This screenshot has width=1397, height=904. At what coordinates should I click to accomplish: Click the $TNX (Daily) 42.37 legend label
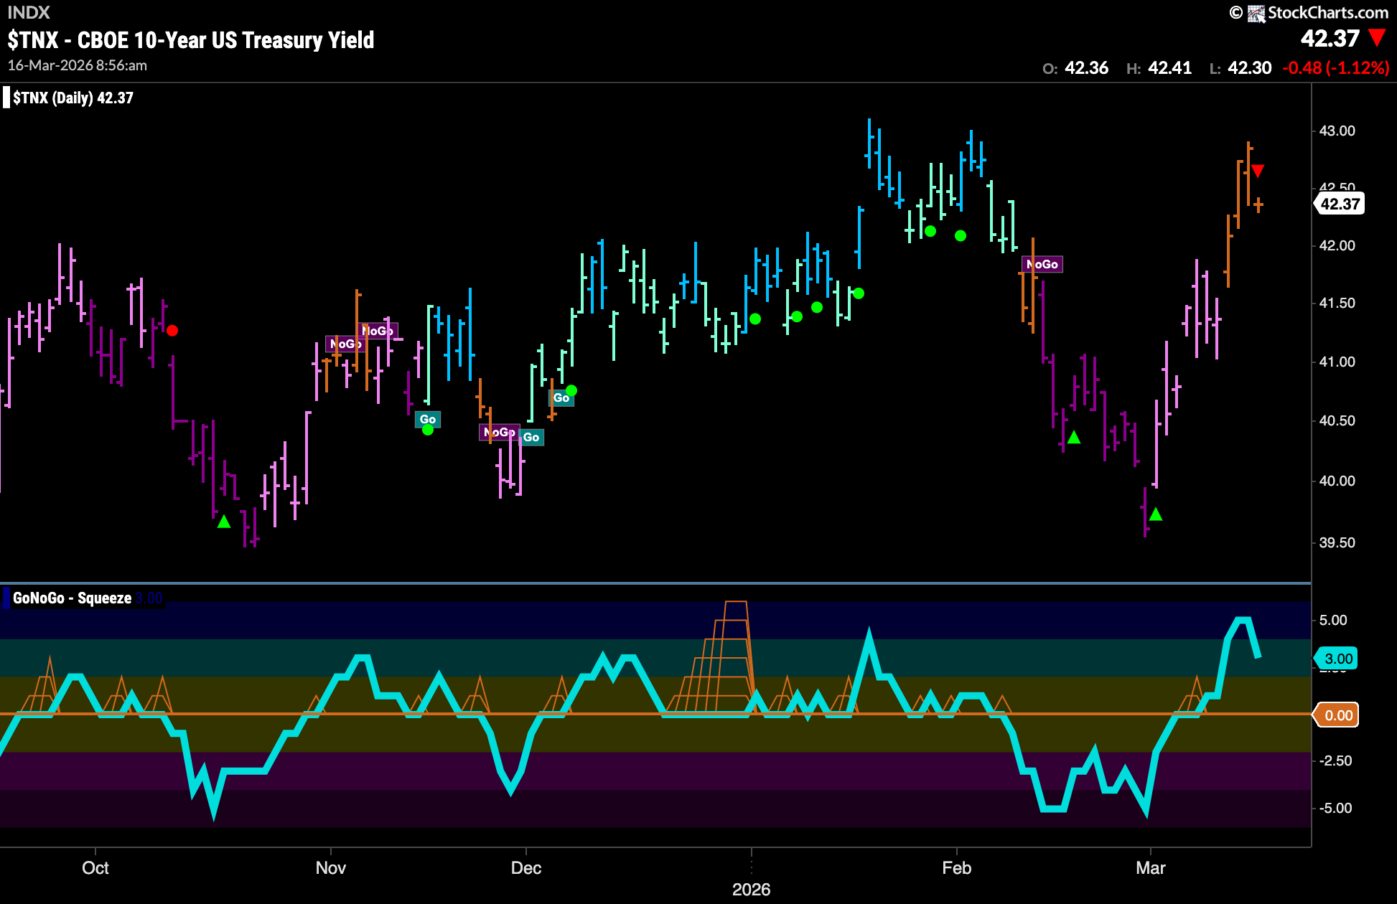pos(73,98)
